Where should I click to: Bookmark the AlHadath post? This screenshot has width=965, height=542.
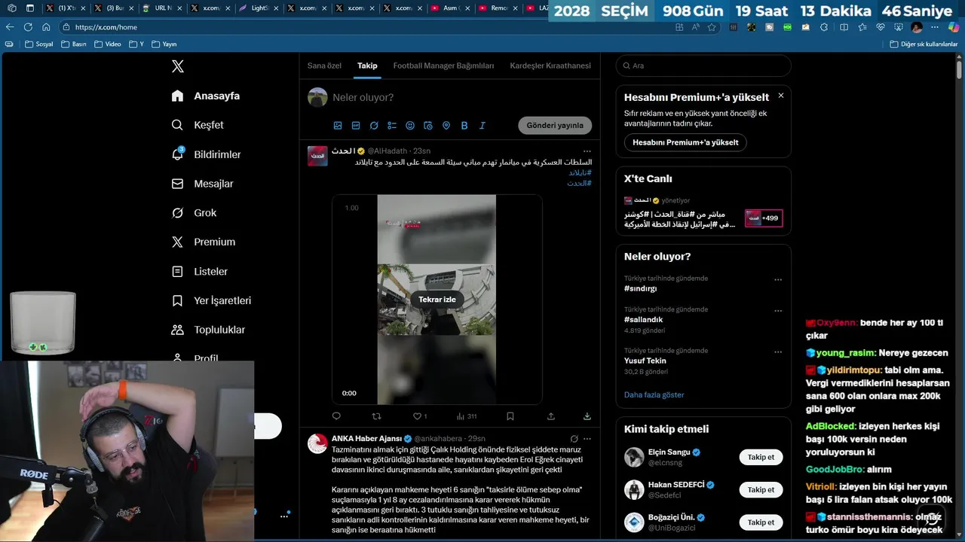tap(510, 416)
